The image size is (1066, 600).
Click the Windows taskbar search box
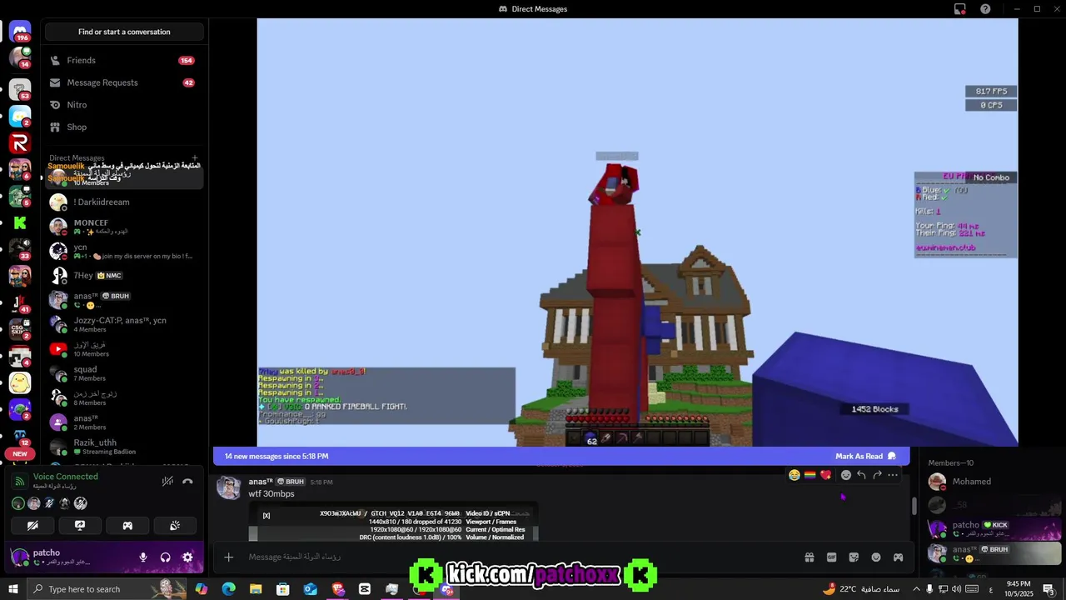pos(107,589)
